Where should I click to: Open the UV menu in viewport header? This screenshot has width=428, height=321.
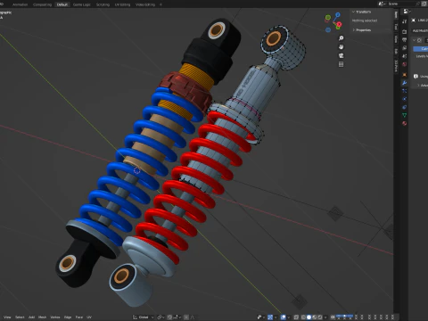tap(89, 317)
